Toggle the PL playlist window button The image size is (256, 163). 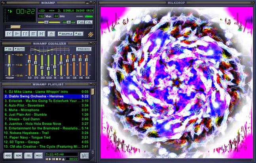click(89, 22)
